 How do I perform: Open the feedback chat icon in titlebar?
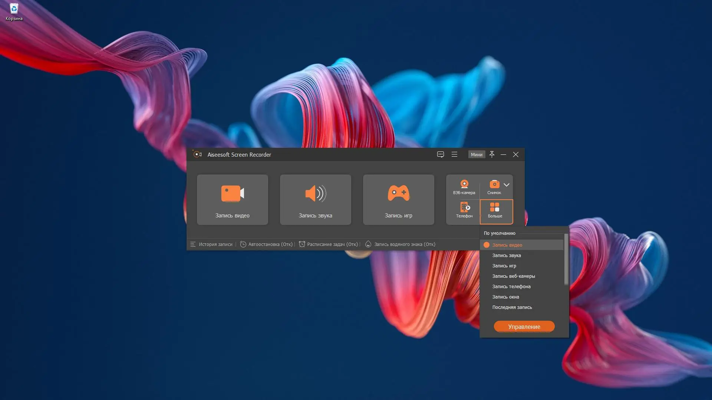point(441,154)
